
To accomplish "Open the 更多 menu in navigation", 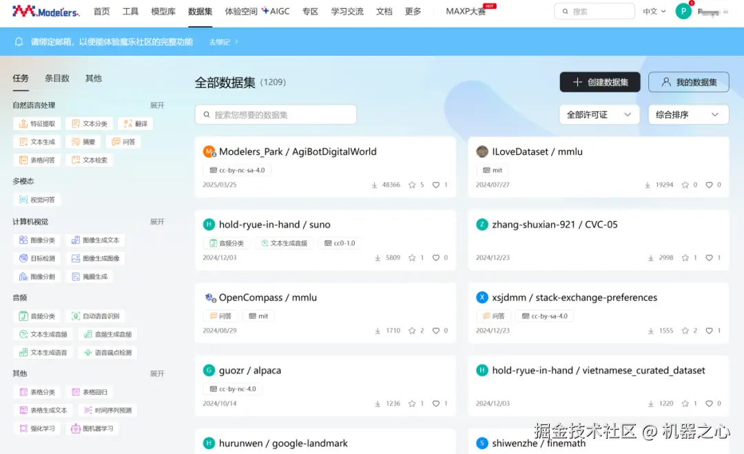I will click(x=413, y=12).
